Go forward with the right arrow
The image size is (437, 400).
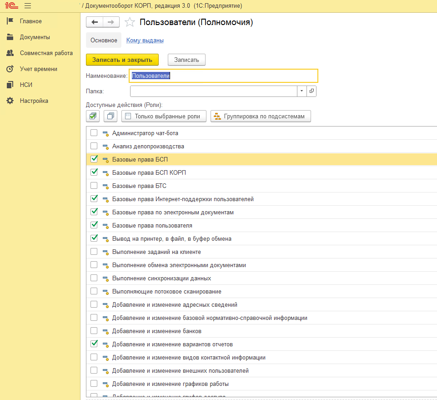coord(111,22)
